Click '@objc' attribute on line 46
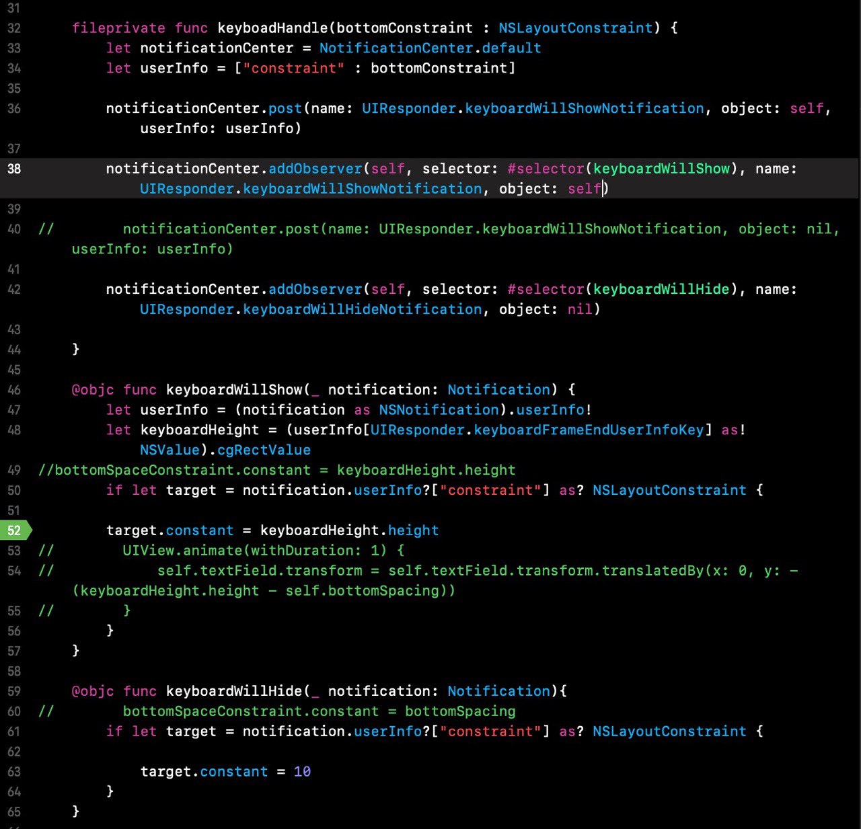The height and width of the screenshot is (829, 861). (93, 390)
